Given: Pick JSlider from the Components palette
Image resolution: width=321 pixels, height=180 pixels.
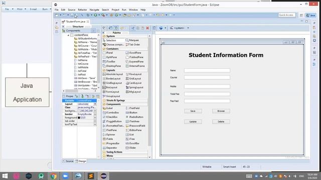Looking at the screenshot, I should tap(131, 148).
